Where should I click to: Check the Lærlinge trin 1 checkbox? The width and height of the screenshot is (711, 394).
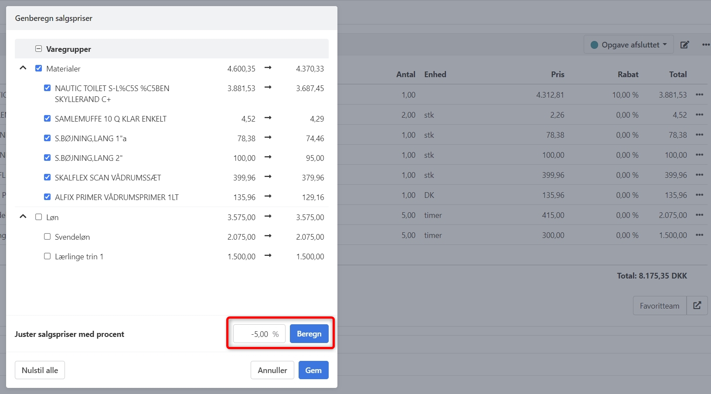48,256
